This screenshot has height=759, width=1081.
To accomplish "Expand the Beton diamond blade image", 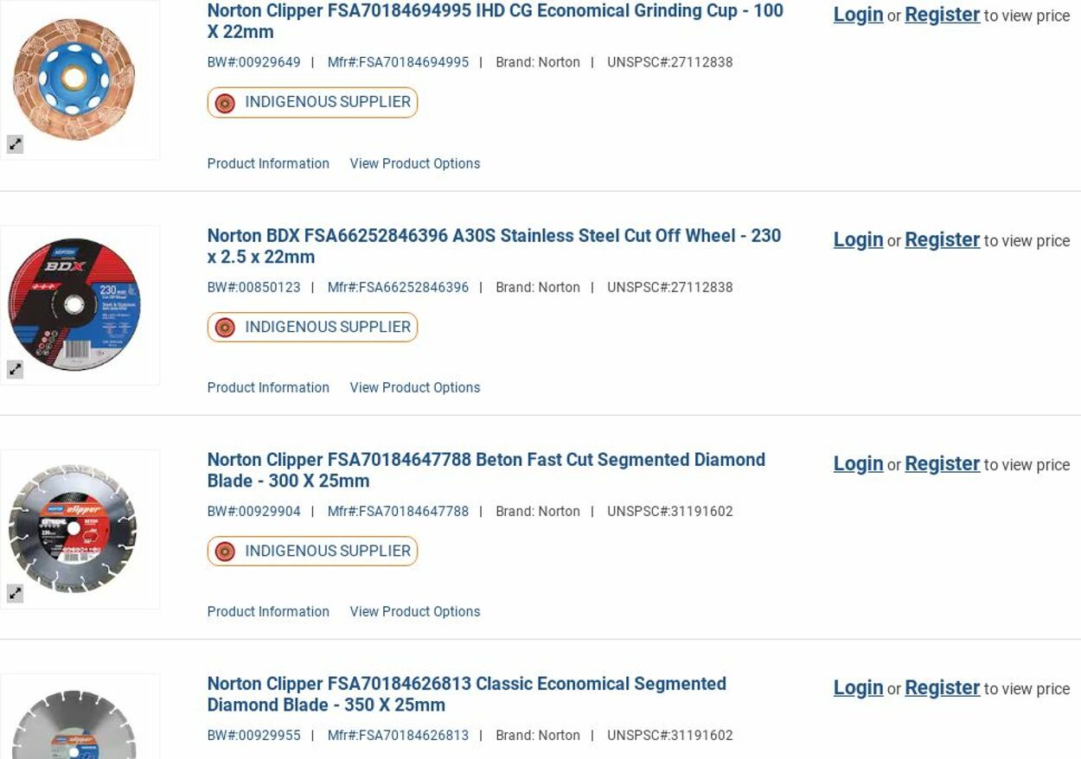I will (15, 593).
